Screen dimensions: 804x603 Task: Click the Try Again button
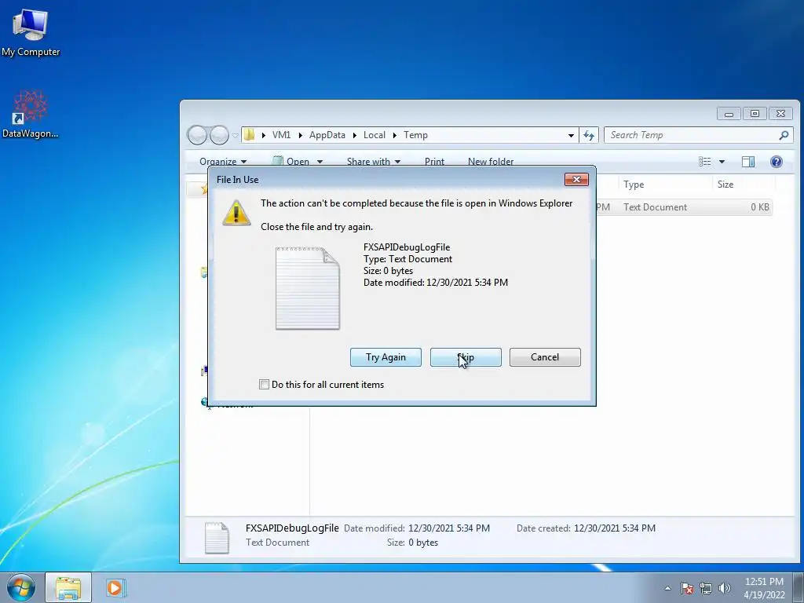(386, 357)
